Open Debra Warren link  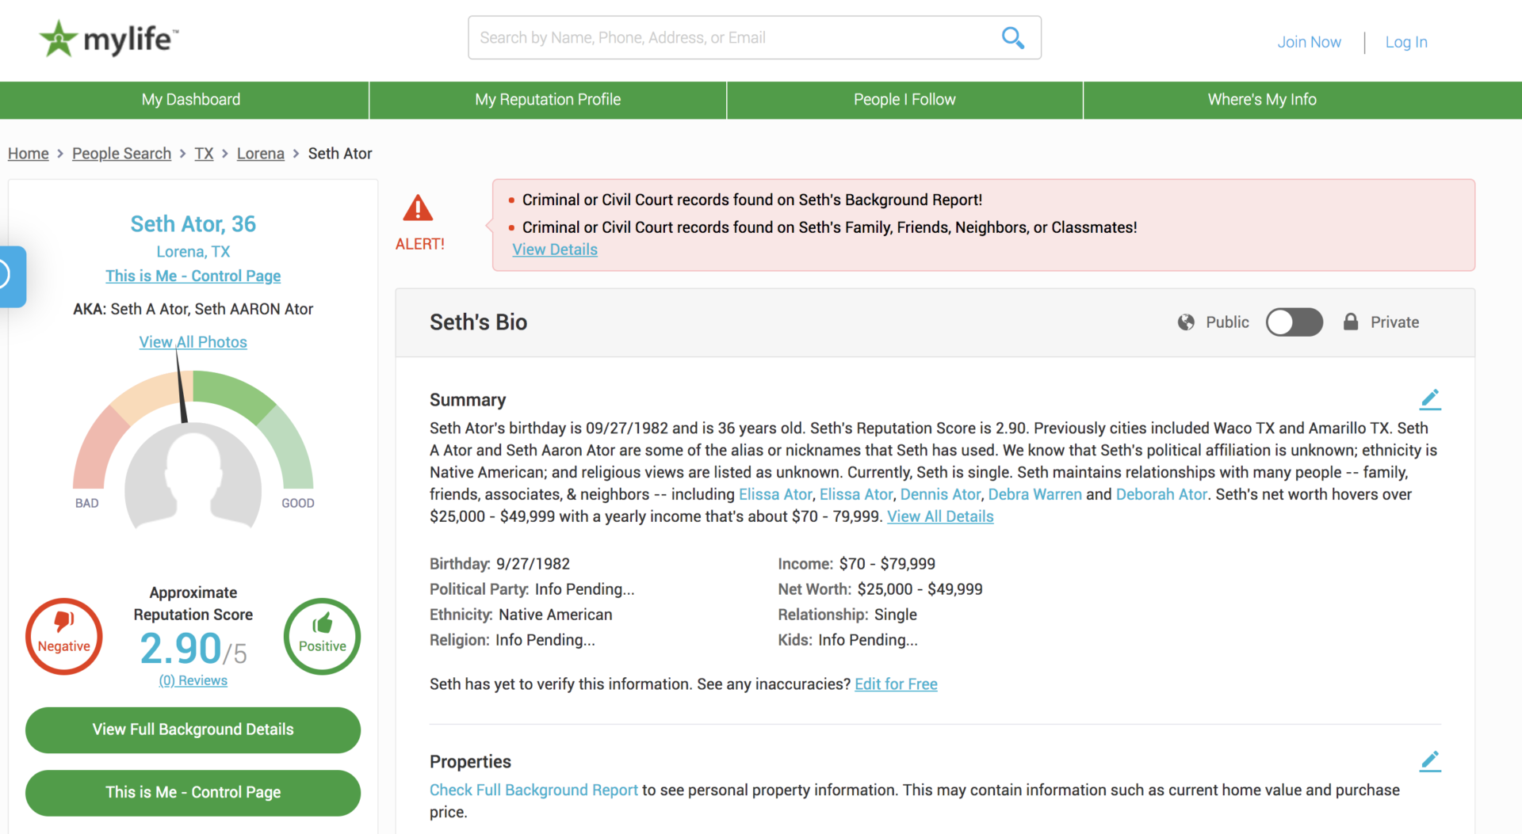click(1034, 494)
